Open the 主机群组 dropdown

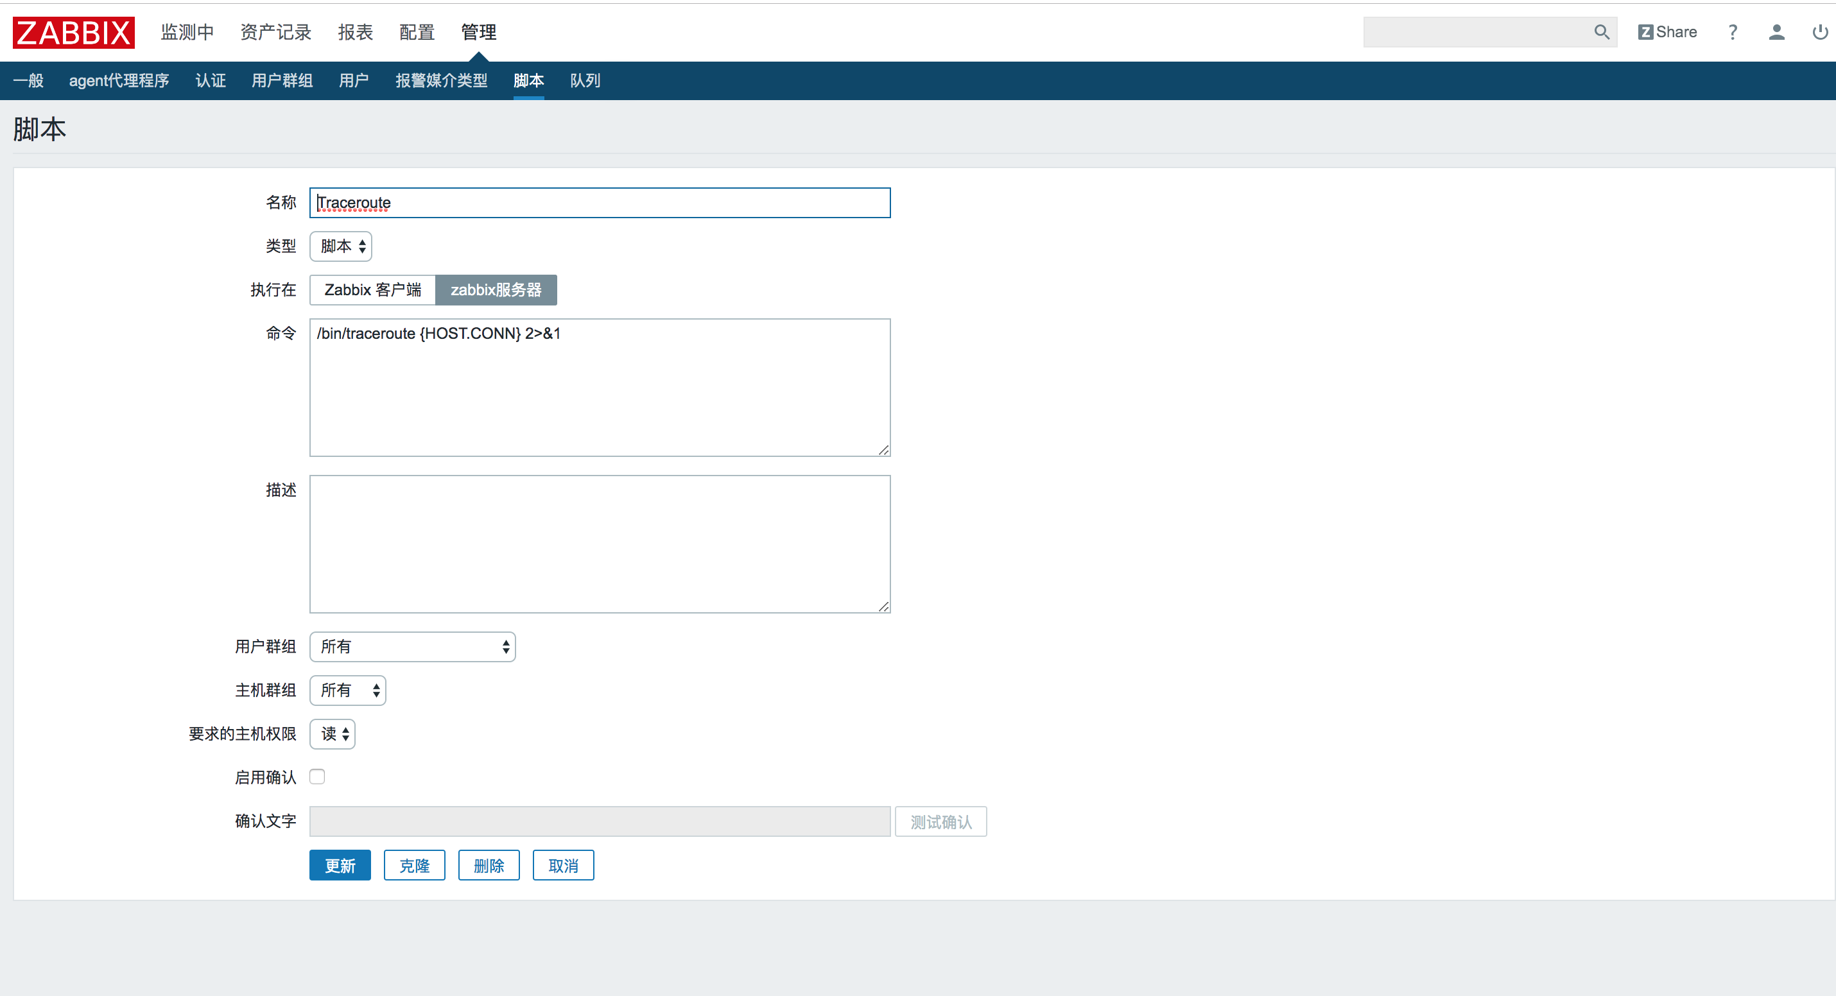348,691
